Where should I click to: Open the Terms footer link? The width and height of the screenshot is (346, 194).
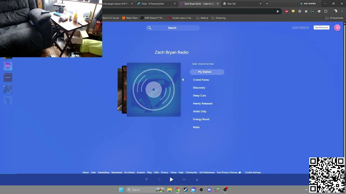pyautogui.click(x=173, y=172)
